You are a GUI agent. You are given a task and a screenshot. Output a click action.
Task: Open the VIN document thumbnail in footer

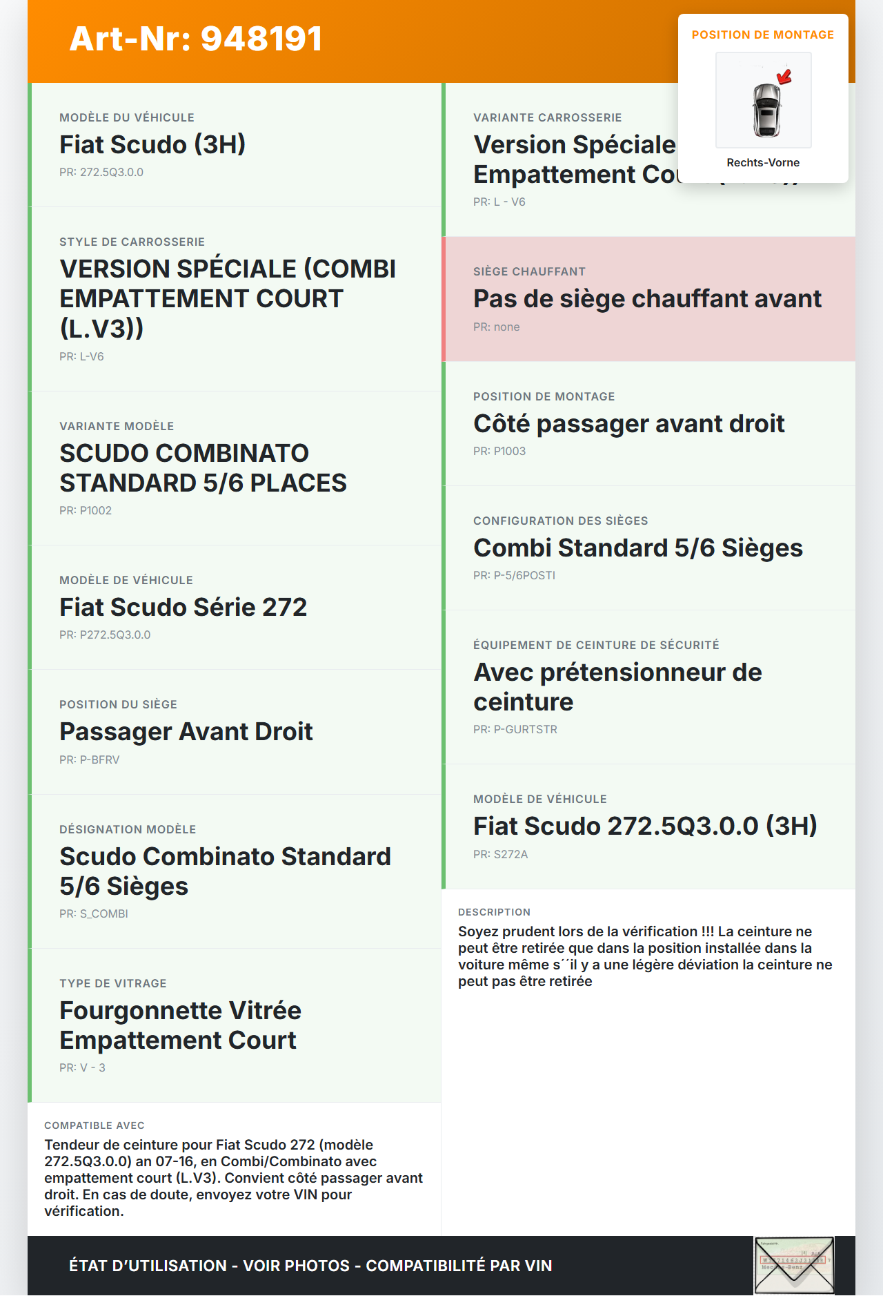coord(794,1265)
